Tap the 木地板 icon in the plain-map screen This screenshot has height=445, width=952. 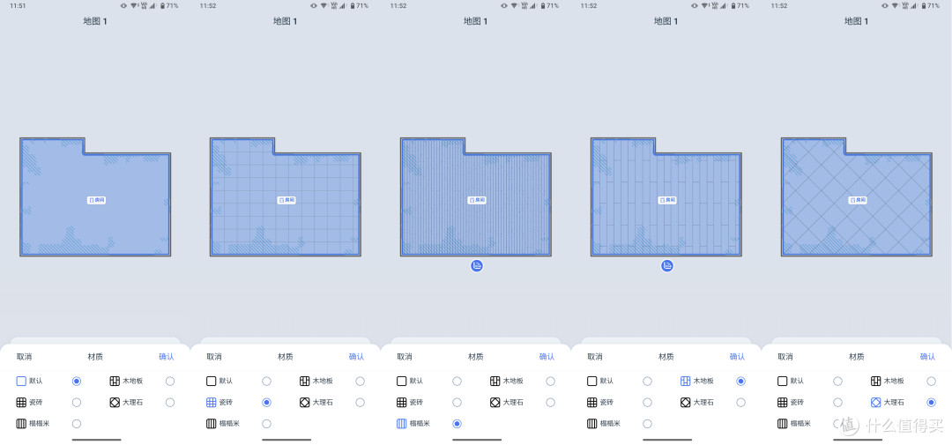point(115,382)
